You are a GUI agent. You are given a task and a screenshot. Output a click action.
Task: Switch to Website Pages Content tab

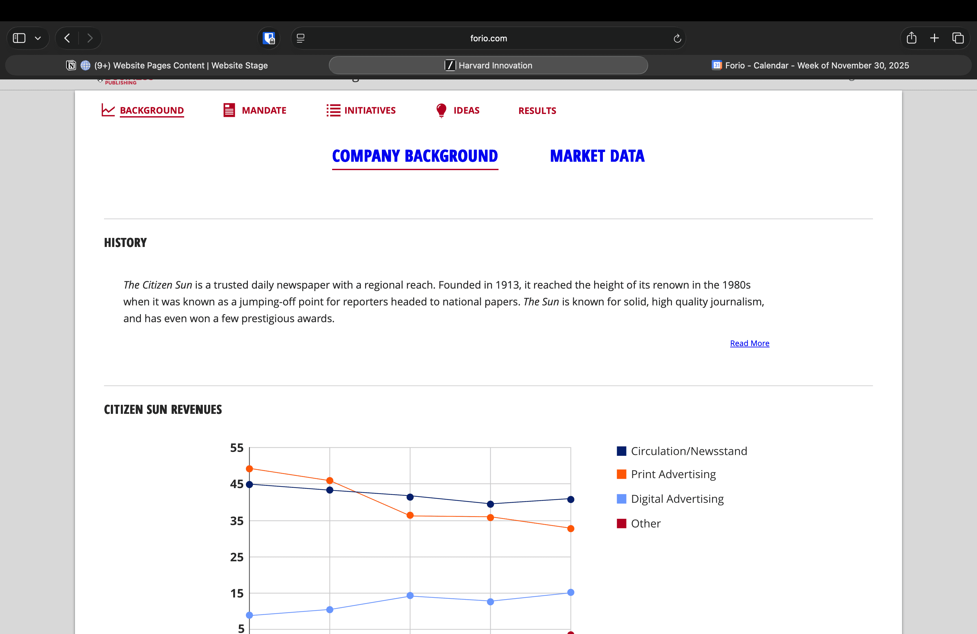pos(167,65)
